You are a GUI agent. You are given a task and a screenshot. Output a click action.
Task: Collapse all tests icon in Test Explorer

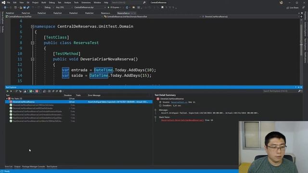[x=57, y=91]
